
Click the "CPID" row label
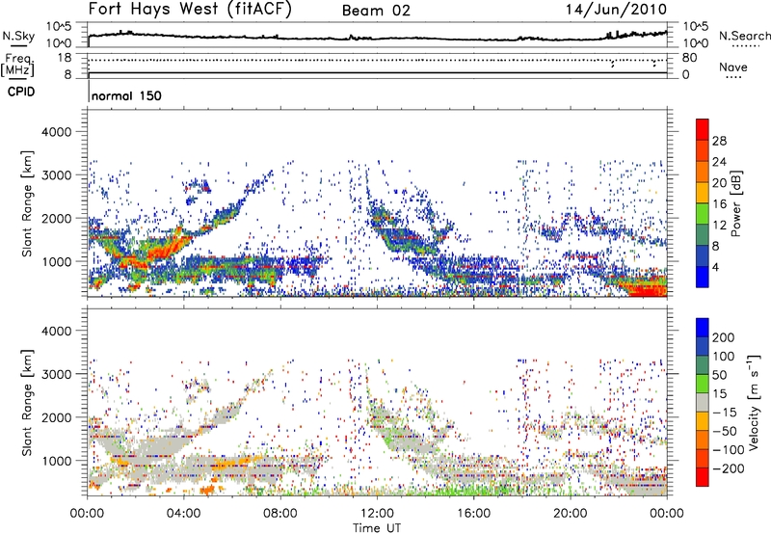pyautogui.click(x=21, y=92)
